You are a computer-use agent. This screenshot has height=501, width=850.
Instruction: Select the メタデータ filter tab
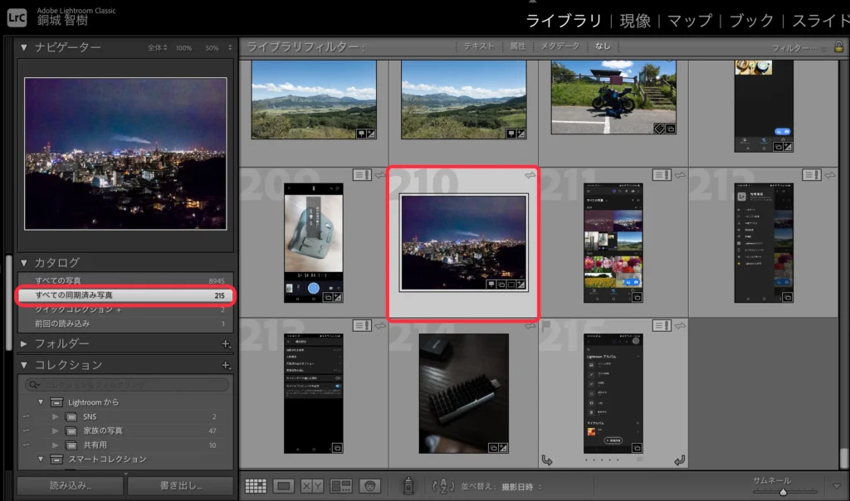559,46
